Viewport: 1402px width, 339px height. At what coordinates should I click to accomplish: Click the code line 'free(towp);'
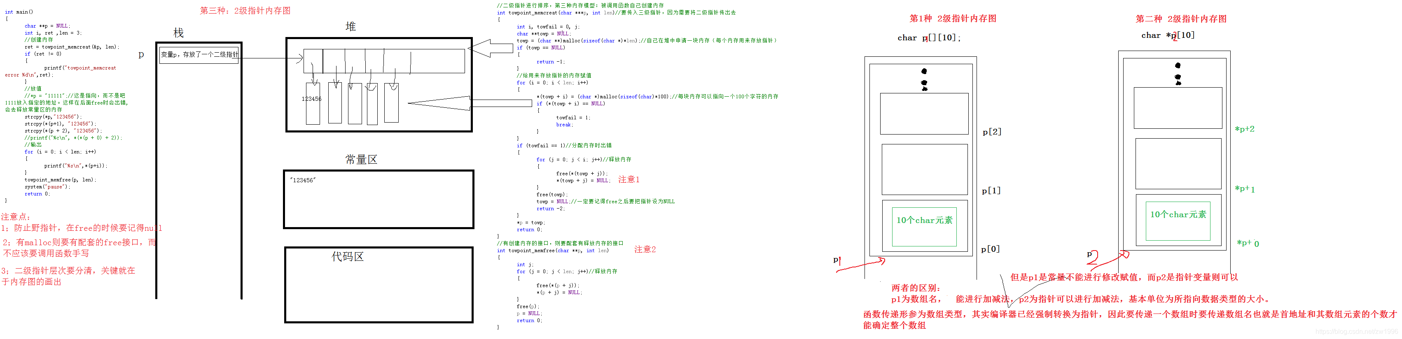552,195
